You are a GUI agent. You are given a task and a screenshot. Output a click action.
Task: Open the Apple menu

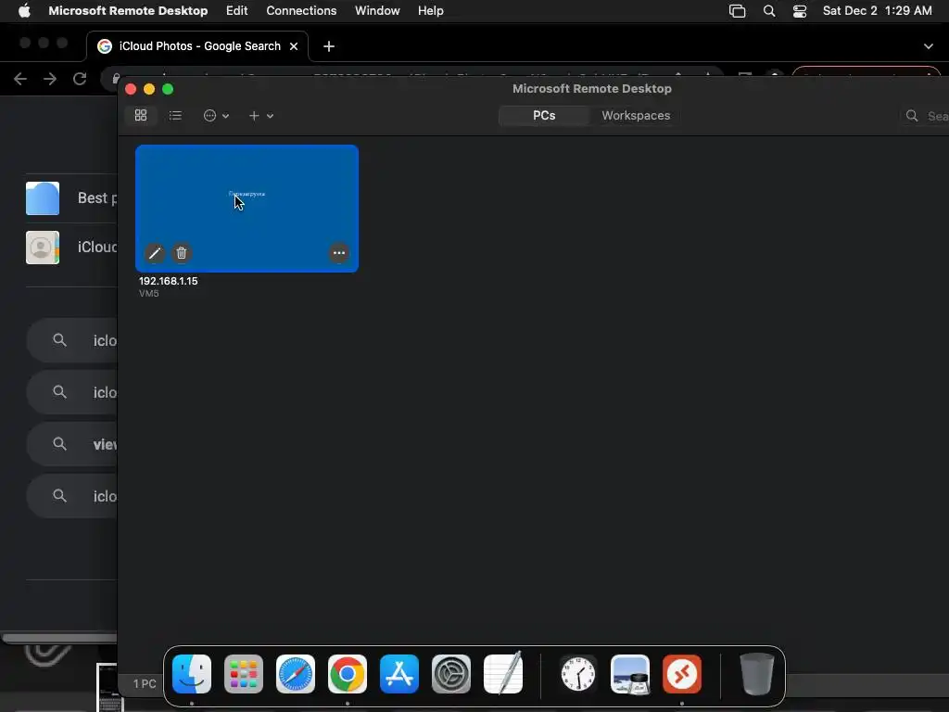pos(24,11)
